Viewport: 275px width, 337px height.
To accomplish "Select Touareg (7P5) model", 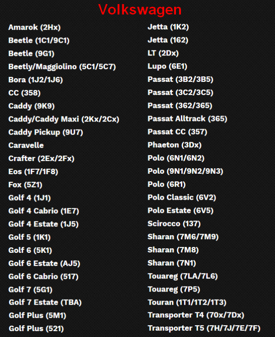I will click(174, 289).
